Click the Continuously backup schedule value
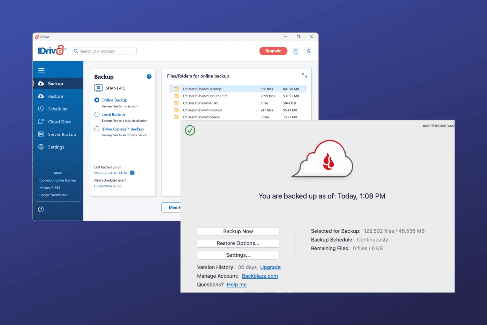Image resolution: width=487 pixels, height=325 pixels. [373, 240]
